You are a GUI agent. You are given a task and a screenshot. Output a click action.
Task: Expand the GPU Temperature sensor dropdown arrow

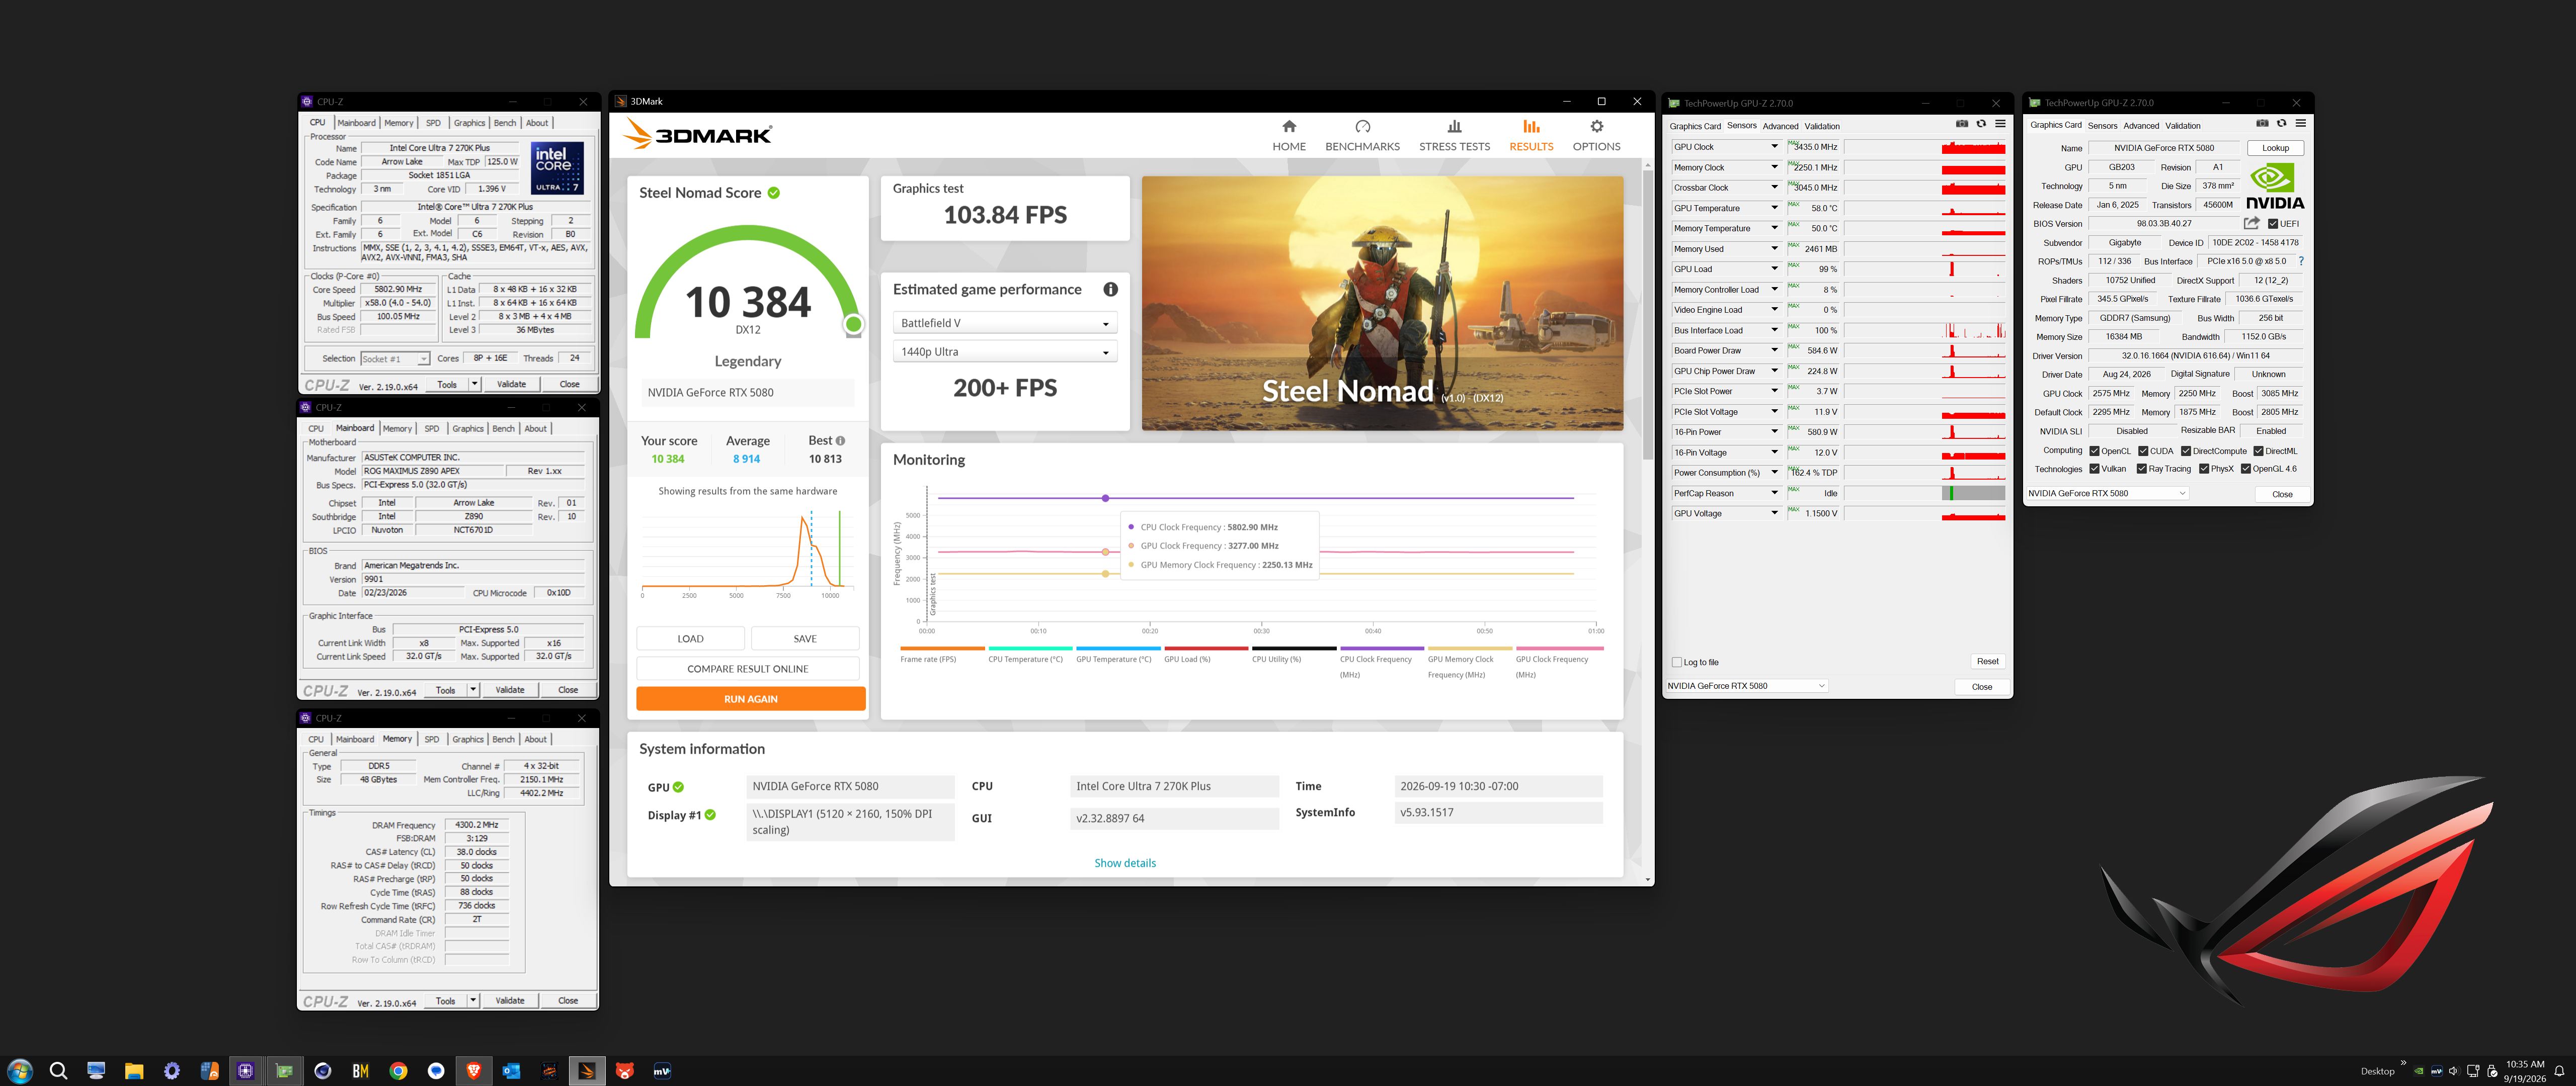[x=1774, y=208]
